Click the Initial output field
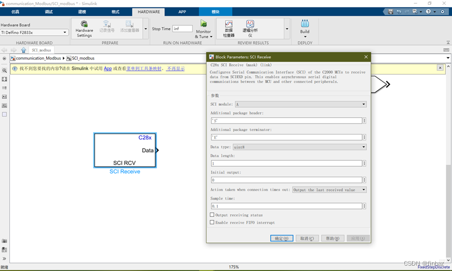 pos(286,180)
